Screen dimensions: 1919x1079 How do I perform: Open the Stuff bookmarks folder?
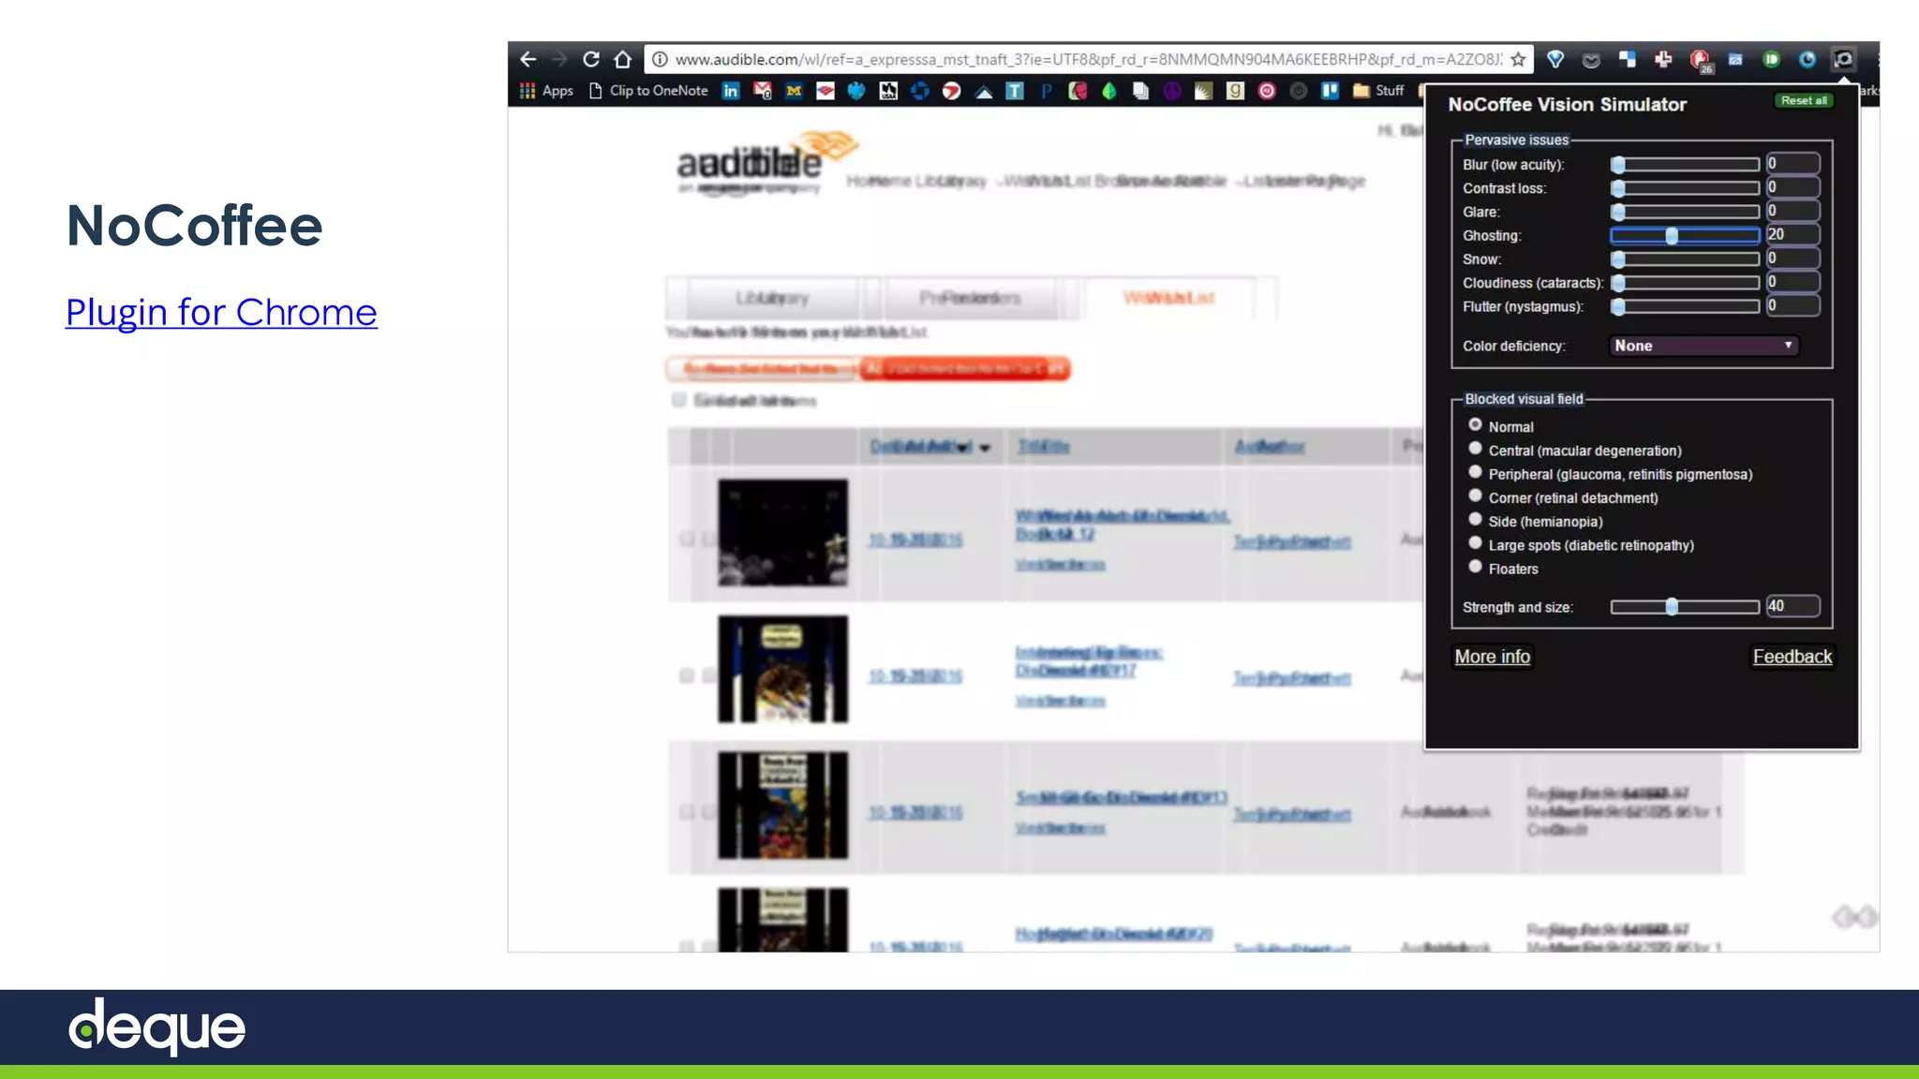pyautogui.click(x=1378, y=91)
